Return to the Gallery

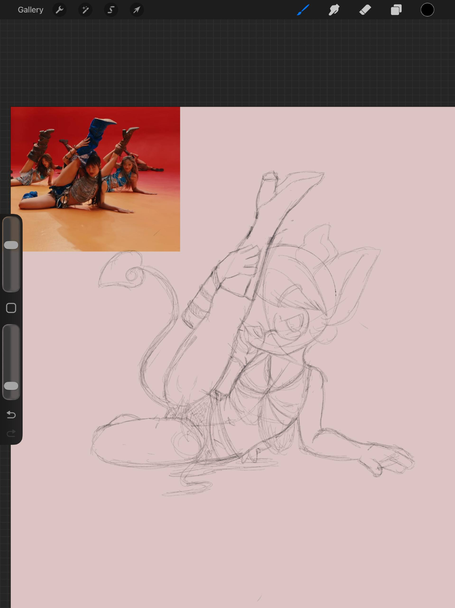[30, 10]
